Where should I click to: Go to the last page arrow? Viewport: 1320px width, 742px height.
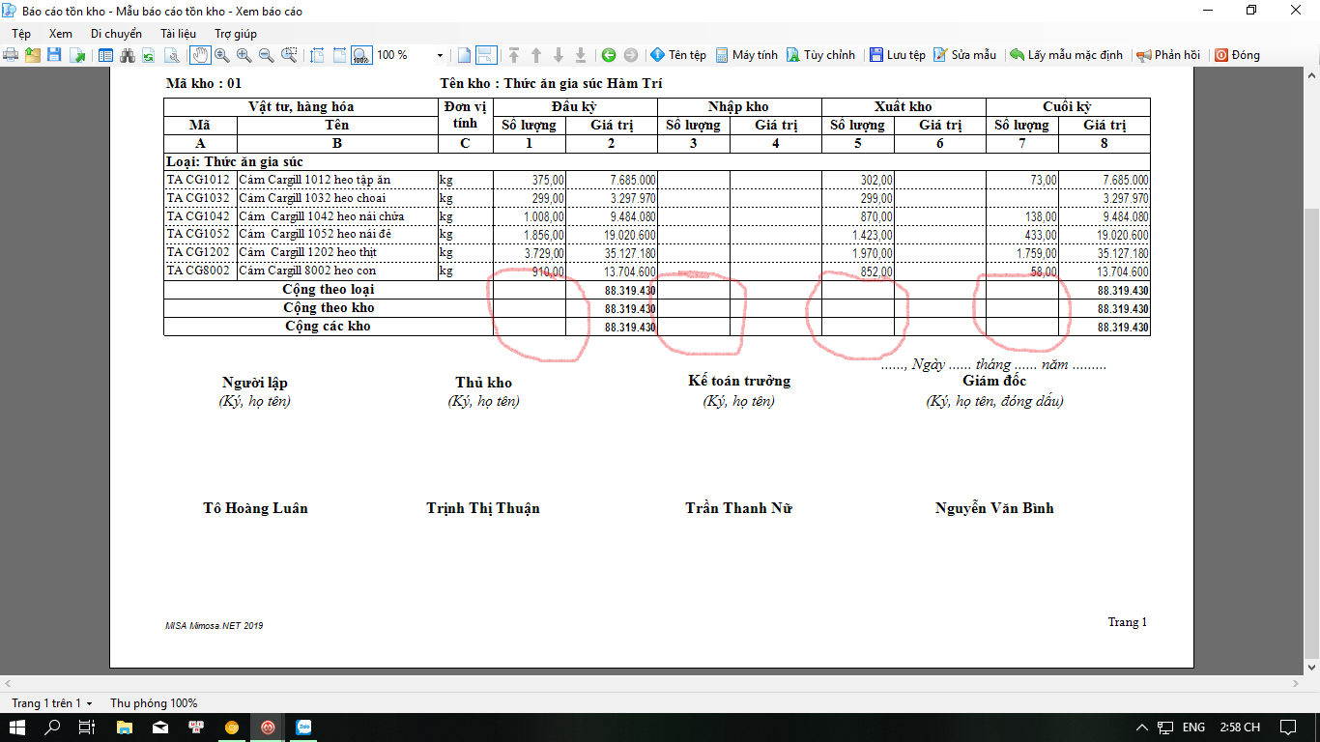pos(581,55)
